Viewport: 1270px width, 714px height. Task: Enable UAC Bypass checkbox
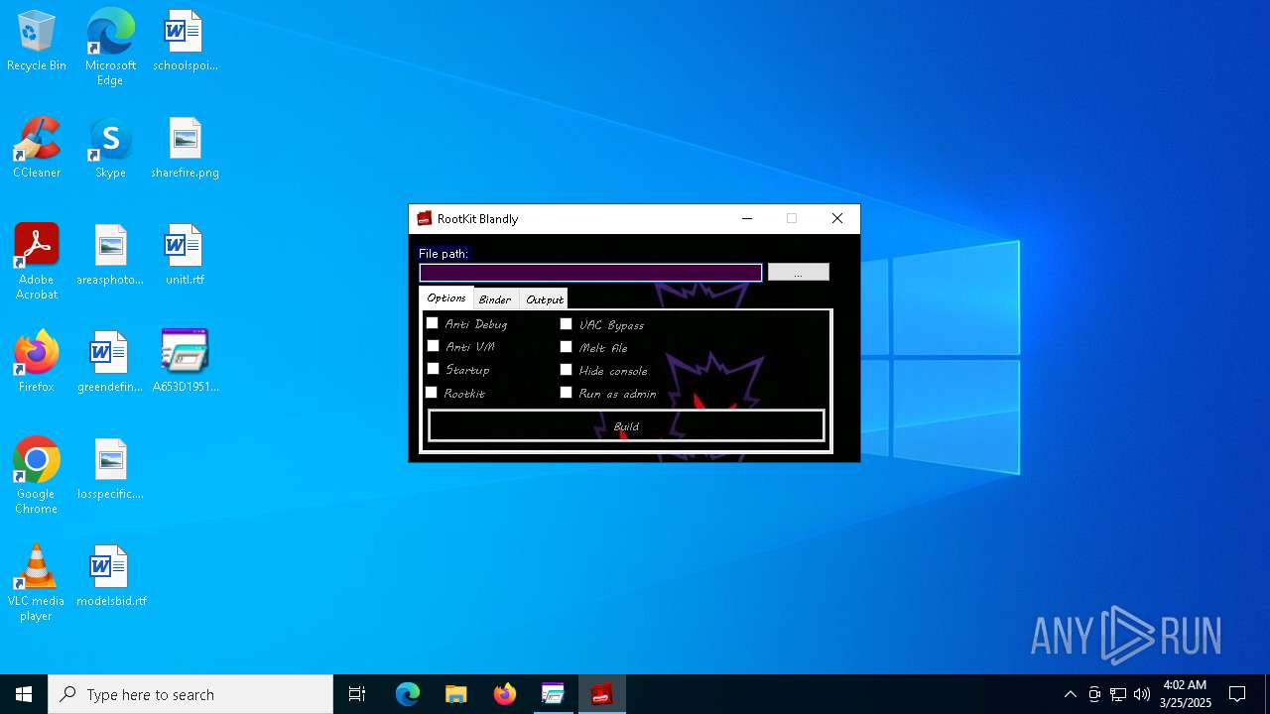tap(566, 323)
